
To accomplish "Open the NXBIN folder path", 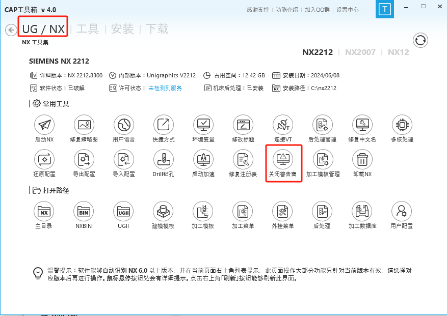I will pos(84,211).
